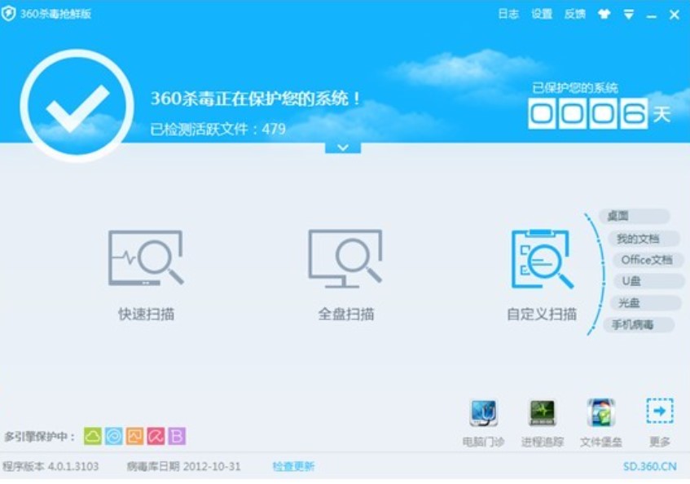Scan 桌面 desktop shortcut

634,216
